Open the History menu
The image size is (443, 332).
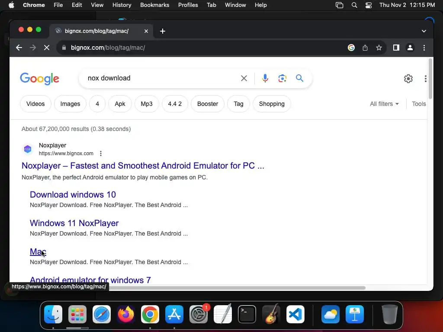click(122, 5)
